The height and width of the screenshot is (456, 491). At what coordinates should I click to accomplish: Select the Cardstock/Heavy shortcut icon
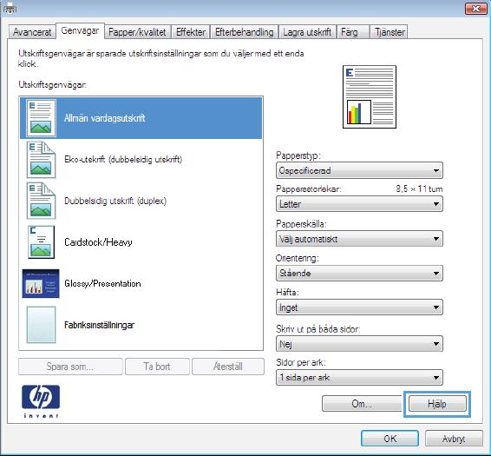[41, 242]
